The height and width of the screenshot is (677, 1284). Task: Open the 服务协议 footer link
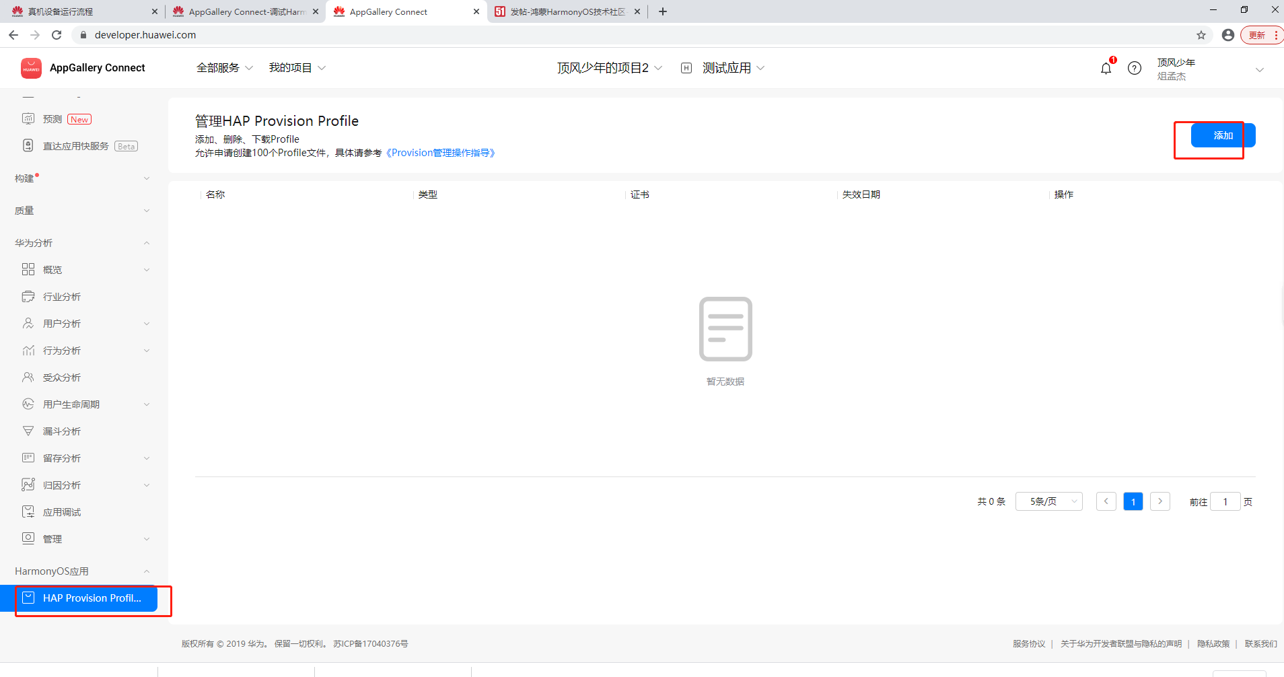(x=1029, y=644)
